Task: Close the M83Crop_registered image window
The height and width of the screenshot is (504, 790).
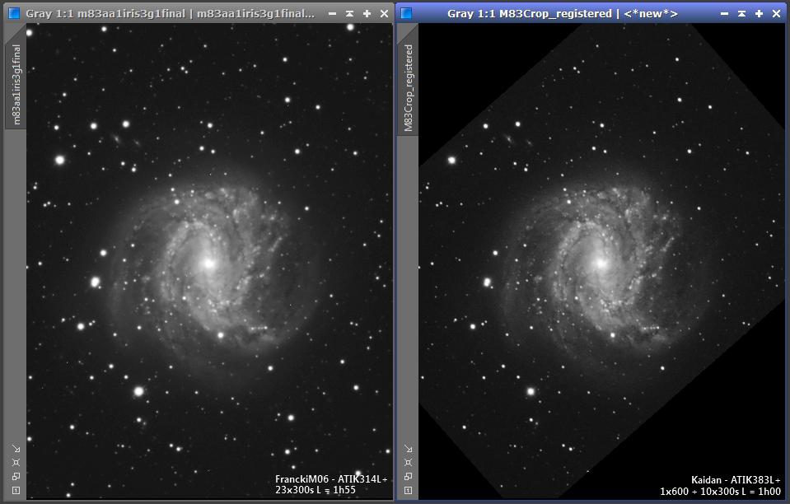Action: click(776, 14)
